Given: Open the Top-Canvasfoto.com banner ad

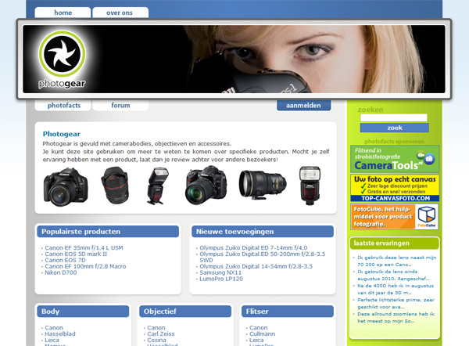Looking at the screenshot, I should (395, 188).
